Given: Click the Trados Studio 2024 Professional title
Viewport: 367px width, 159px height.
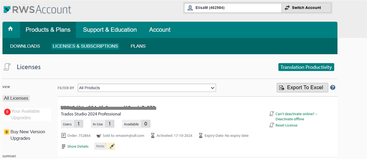Looking at the screenshot, I should [x=91, y=114].
